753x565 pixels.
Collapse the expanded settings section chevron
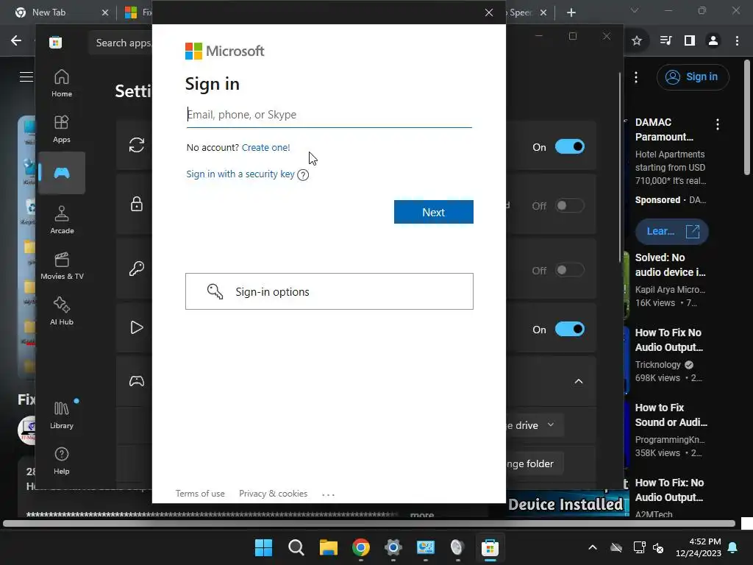pyautogui.click(x=579, y=382)
